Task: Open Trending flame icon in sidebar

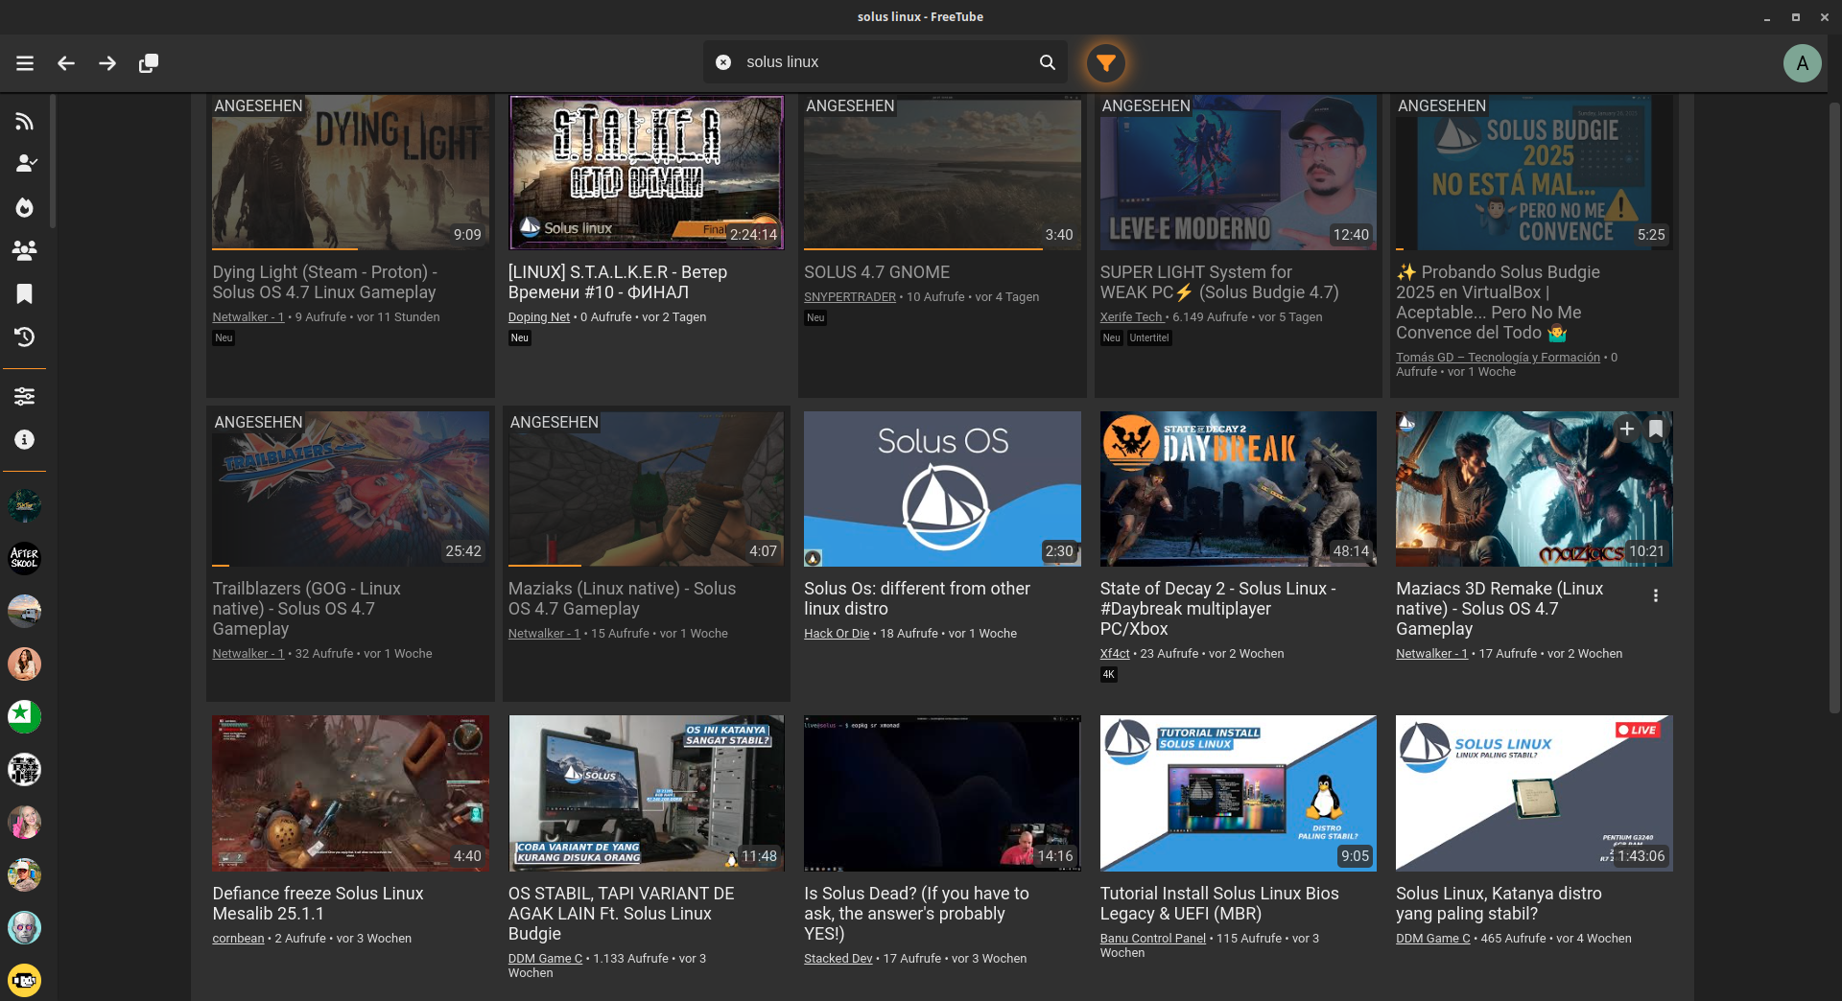Action: pos(25,207)
